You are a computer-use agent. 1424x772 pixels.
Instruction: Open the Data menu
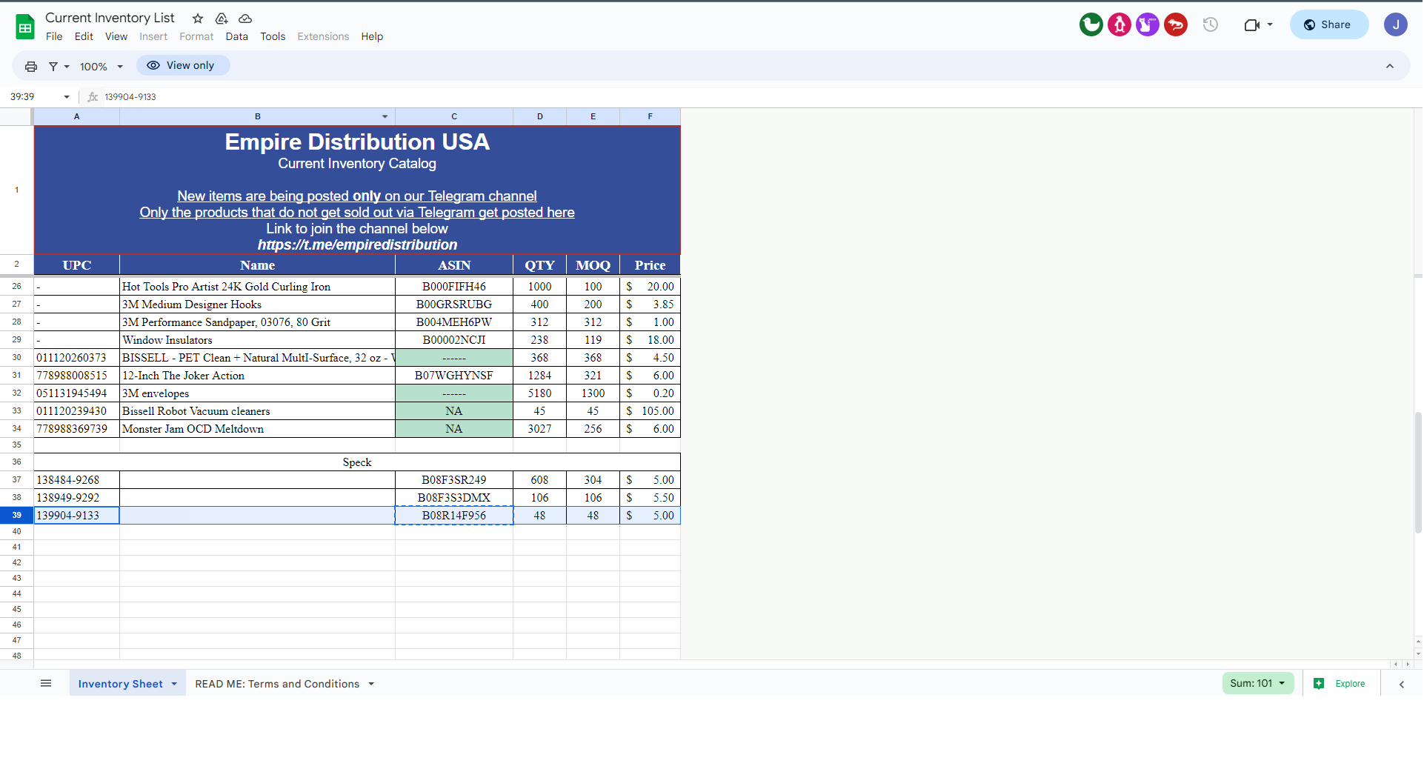pos(237,36)
